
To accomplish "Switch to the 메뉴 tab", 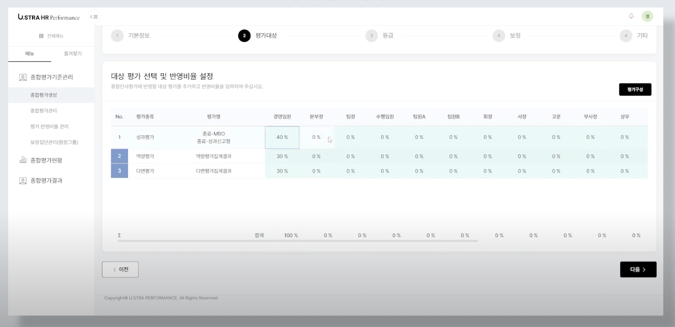I will click(30, 54).
